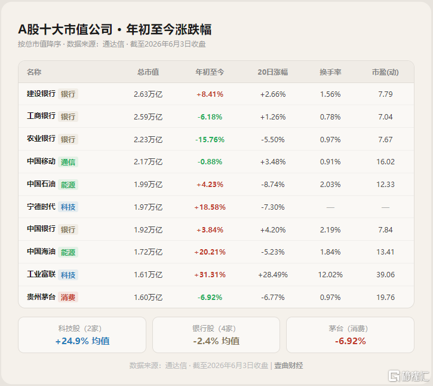Click the 1.60万亿 market cap value
The image size is (433, 386).
pos(148,298)
